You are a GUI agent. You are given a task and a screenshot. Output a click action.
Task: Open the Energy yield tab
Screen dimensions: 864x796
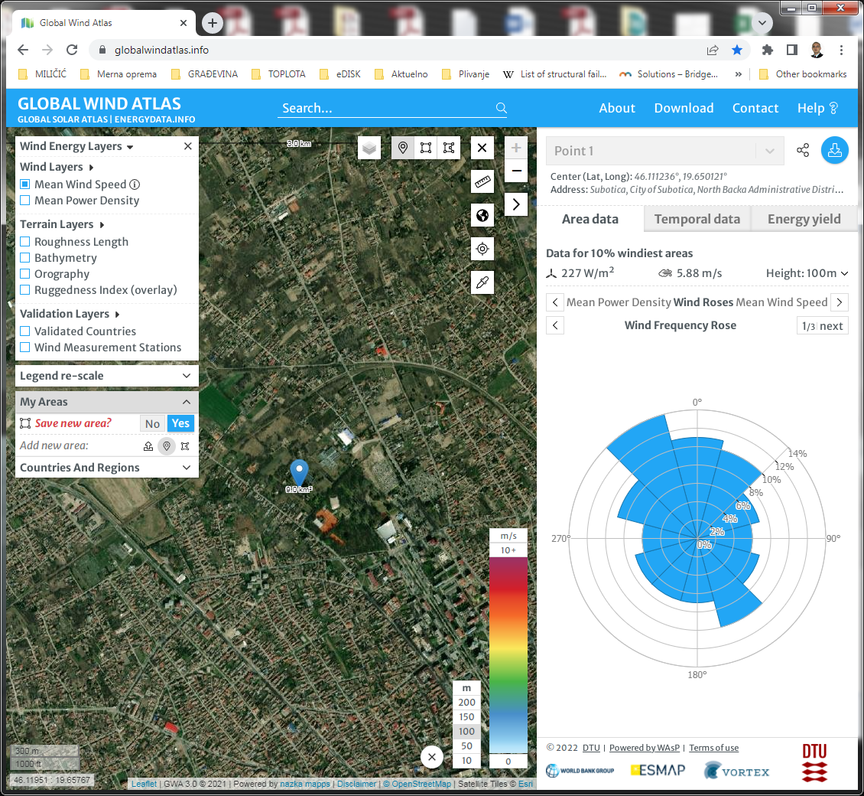click(x=804, y=219)
